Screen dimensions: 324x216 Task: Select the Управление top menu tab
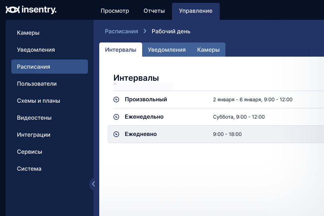pyautogui.click(x=196, y=11)
